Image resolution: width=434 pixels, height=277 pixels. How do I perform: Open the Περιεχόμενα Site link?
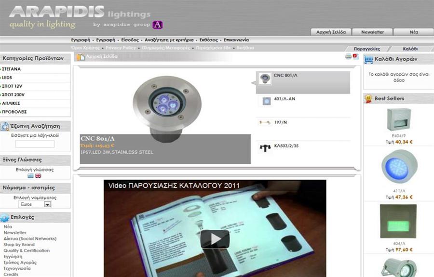pos(214,48)
